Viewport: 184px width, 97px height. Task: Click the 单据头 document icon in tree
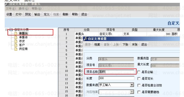pyautogui.click(x=16, y=33)
